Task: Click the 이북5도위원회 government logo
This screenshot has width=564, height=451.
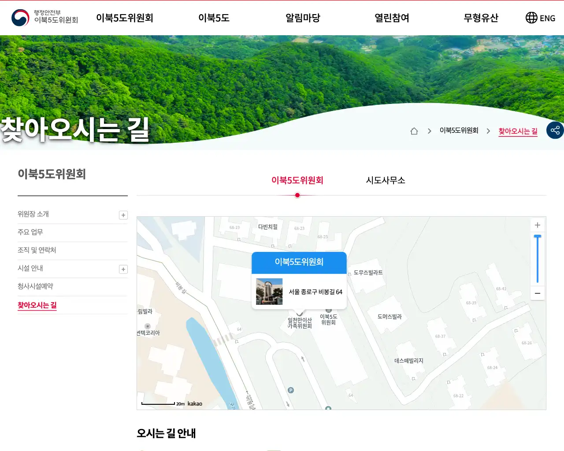Action: (x=45, y=18)
